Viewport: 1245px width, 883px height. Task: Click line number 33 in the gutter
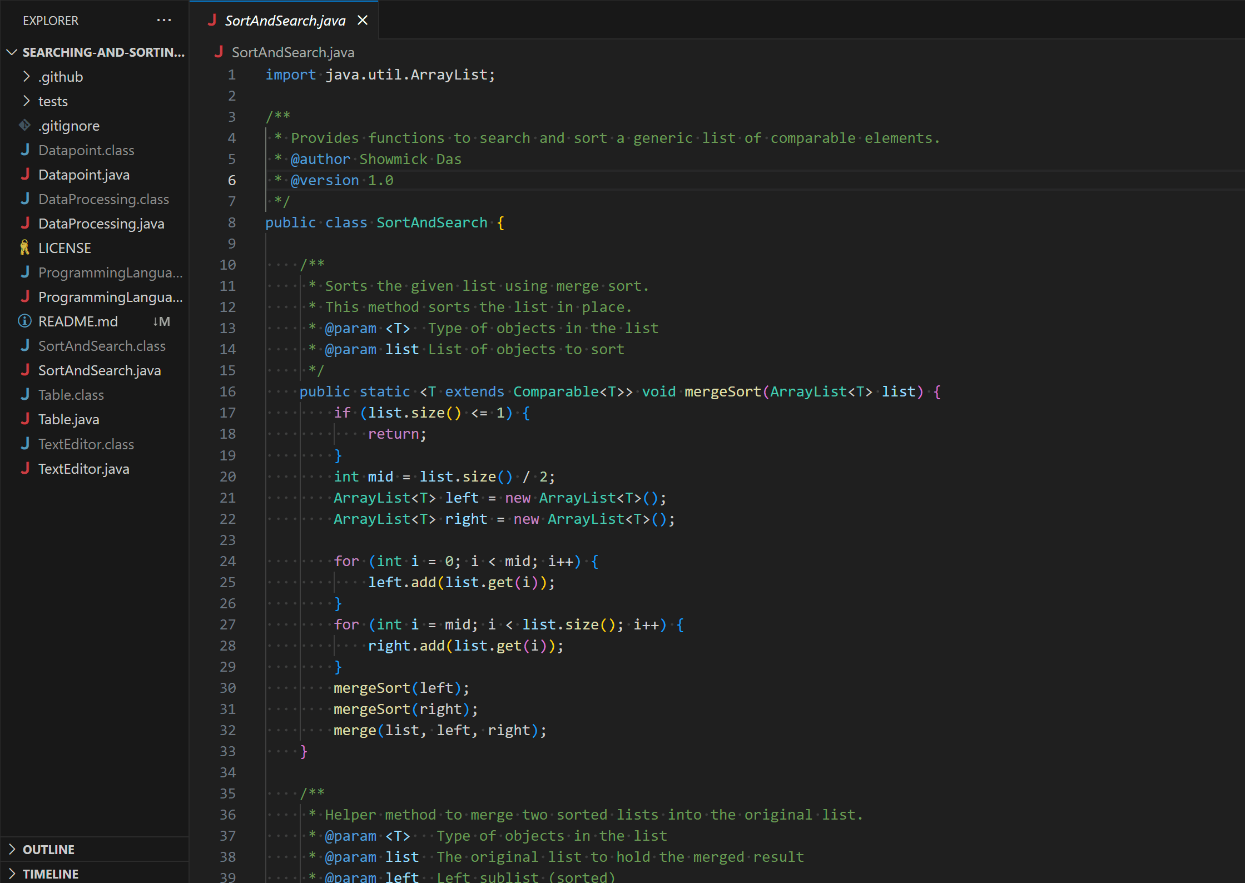tap(227, 751)
